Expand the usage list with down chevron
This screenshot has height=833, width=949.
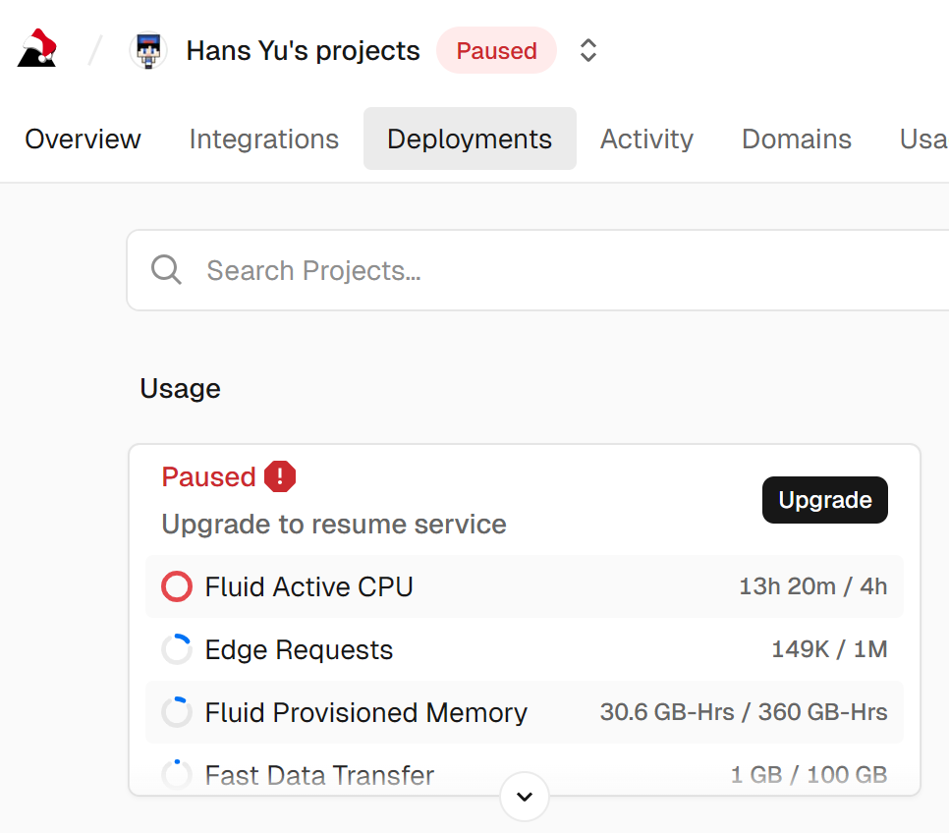[525, 797]
